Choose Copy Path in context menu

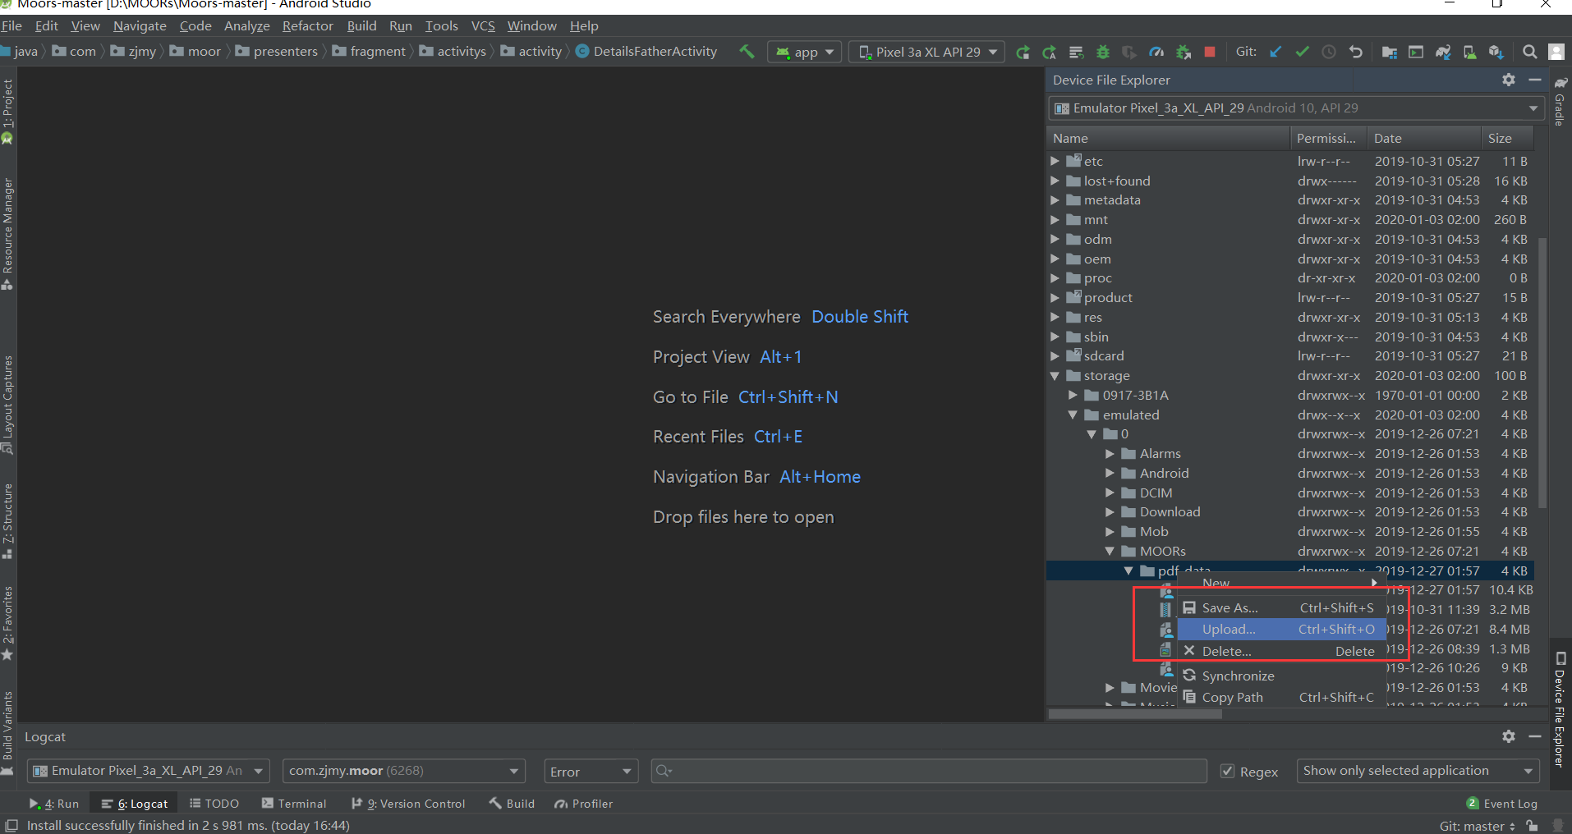coord(1281,698)
